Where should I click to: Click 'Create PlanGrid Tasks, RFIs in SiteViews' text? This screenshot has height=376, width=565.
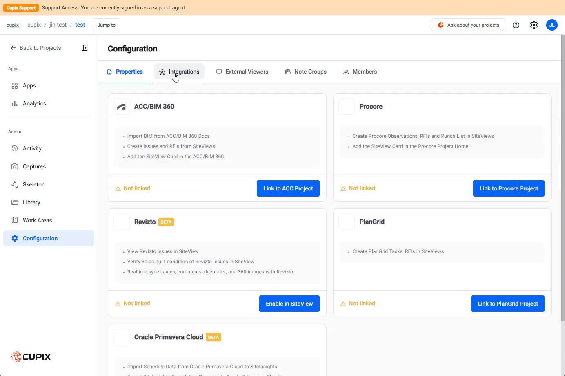point(398,251)
